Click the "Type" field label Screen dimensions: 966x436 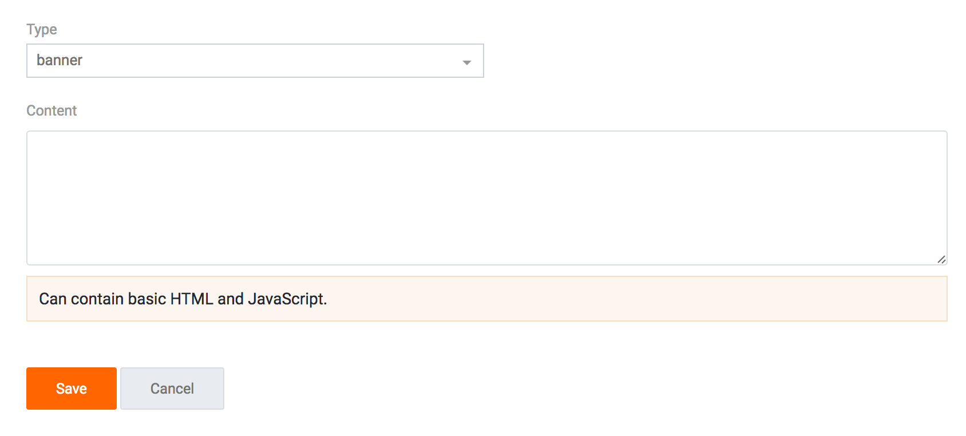coord(42,30)
